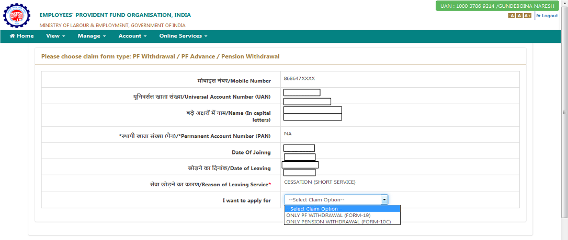Click the Logout link
Viewport: 568px width, 240px height.
coord(547,16)
